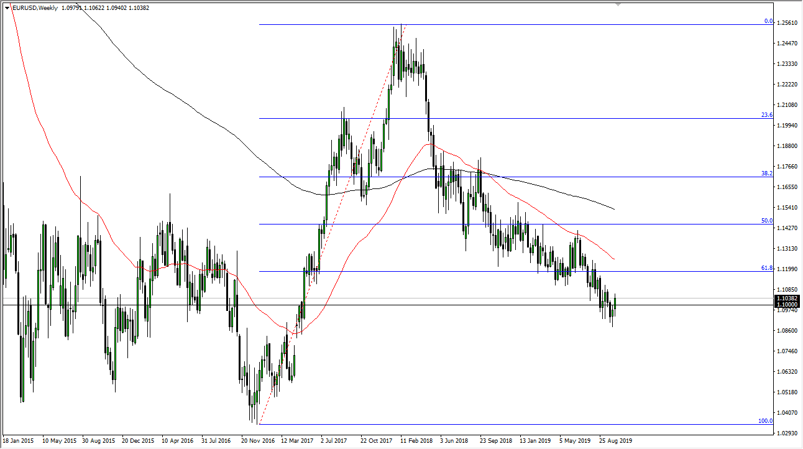Click the 20 Dec 2015 date label
The height and width of the screenshot is (449, 803).
click(137, 440)
